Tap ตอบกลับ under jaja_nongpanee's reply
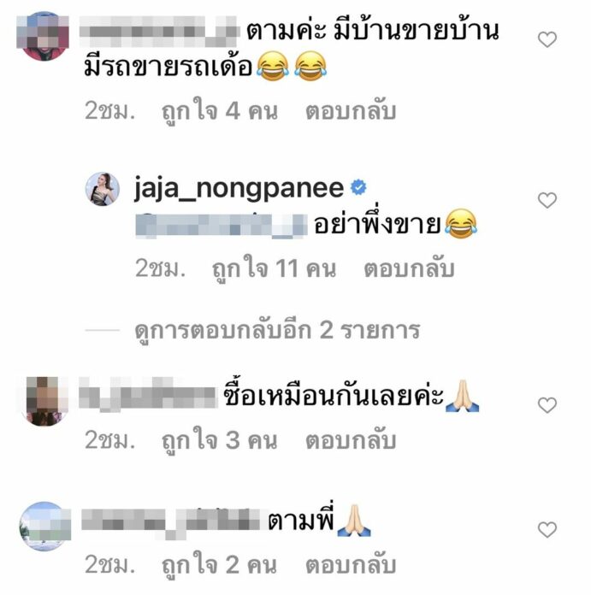Image resolution: width=591 pixels, height=595 pixels. pos(409,268)
